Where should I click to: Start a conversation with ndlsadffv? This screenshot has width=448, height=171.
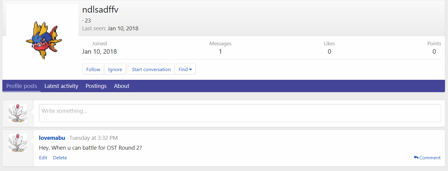pos(151,69)
